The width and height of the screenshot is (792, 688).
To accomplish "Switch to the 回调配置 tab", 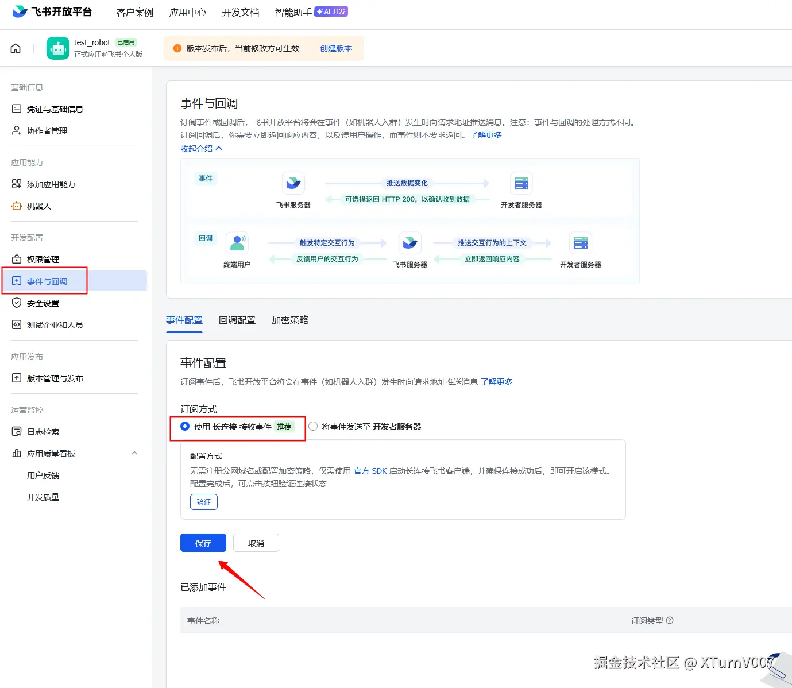I will pos(237,320).
